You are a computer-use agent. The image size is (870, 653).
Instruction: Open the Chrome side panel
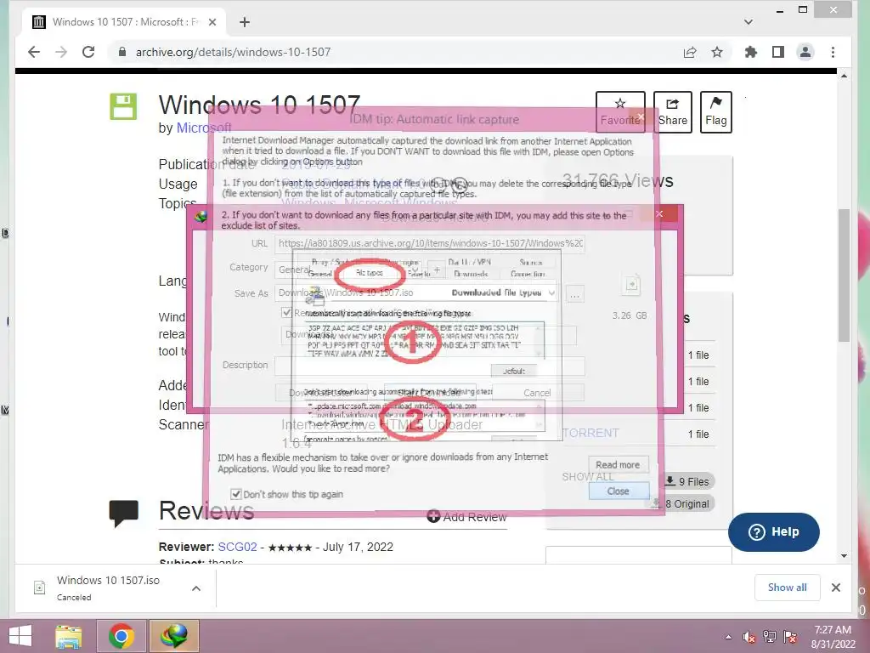click(778, 52)
